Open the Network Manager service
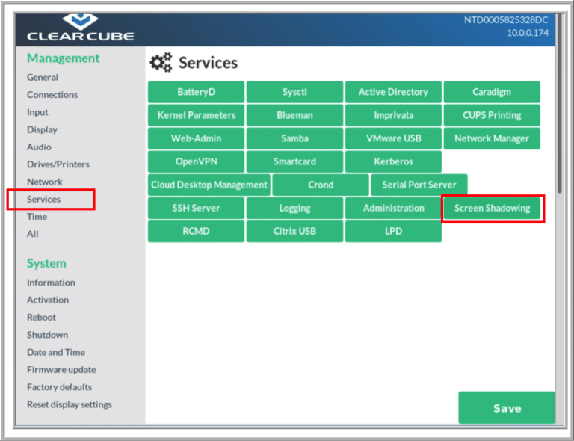Viewport: 574px width, 441px height. [492, 138]
